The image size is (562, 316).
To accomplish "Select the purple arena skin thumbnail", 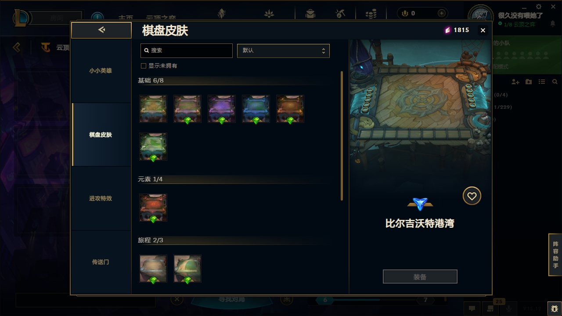I will 222,109.
